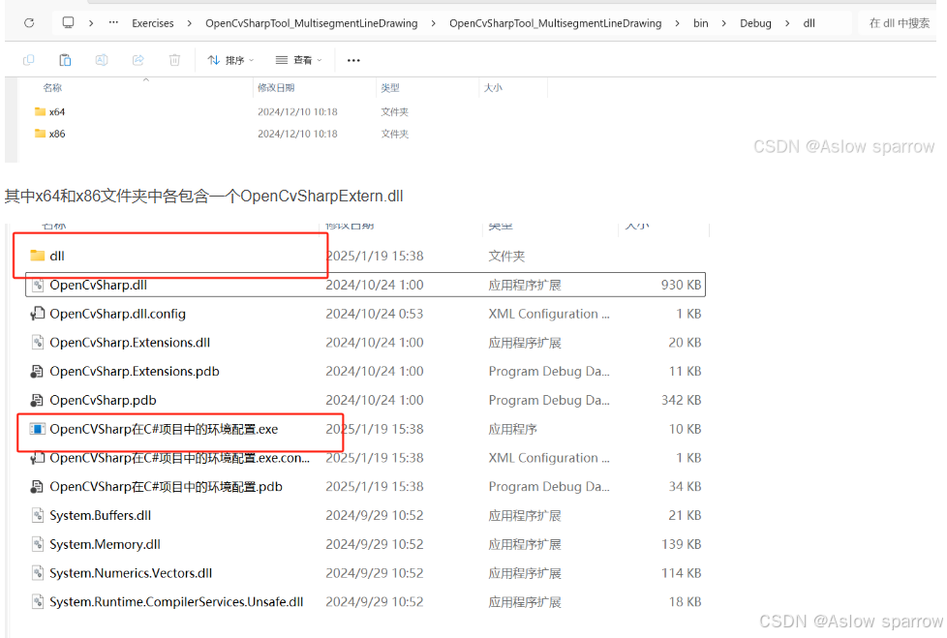The image size is (947, 638).
Task: Select the OpenCvSharp.dll file icon
Action: 38,285
